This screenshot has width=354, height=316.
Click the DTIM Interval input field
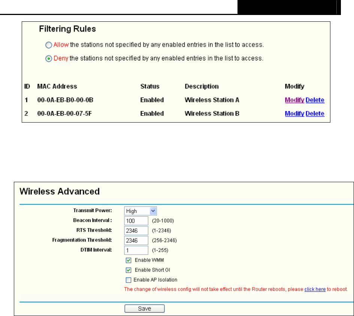point(136,250)
